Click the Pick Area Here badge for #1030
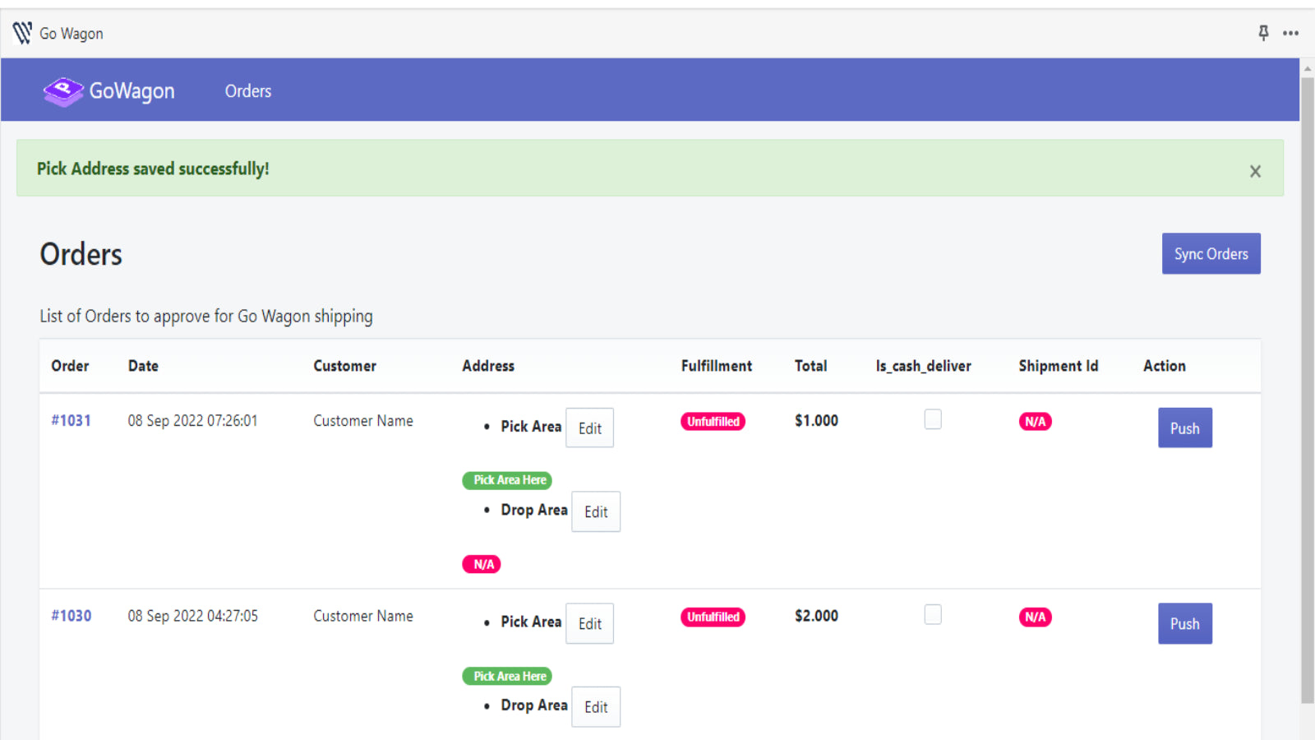1315x740 pixels. [507, 676]
